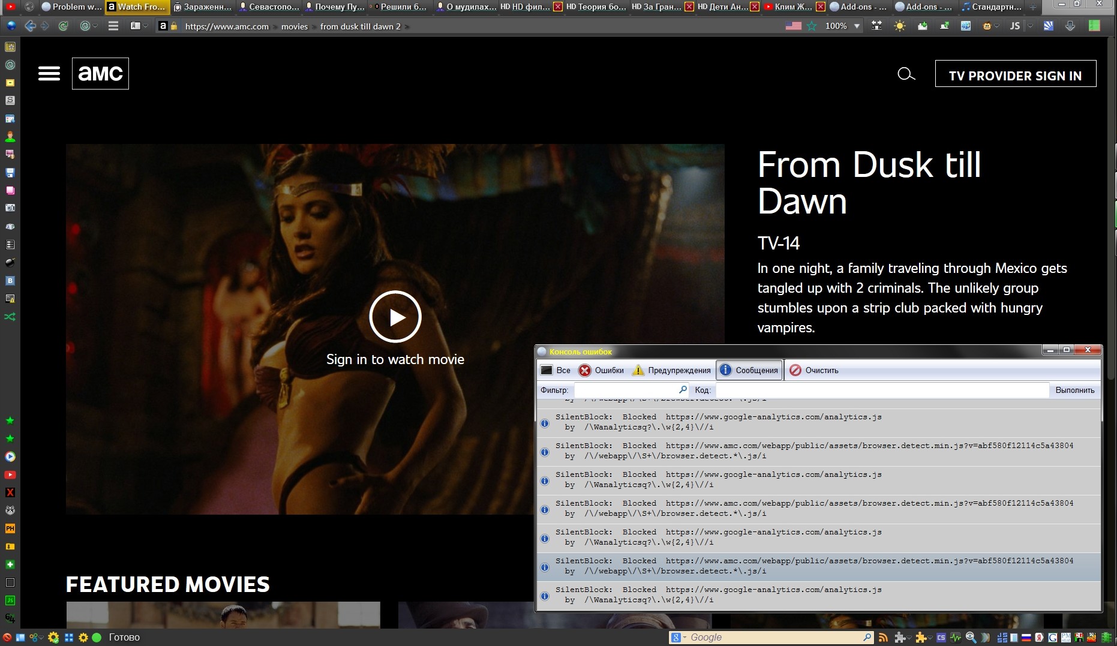Click Sign in to watch movie text
The height and width of the screenshot is (646, 1117).
(x=395, y=359)
